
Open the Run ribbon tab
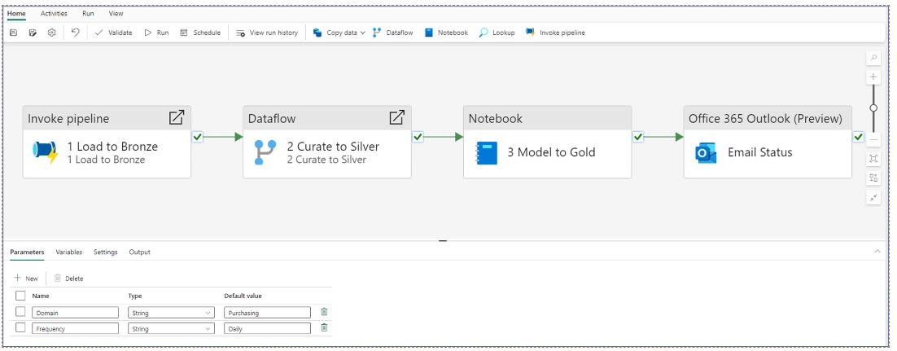click(x=88, y=13)
